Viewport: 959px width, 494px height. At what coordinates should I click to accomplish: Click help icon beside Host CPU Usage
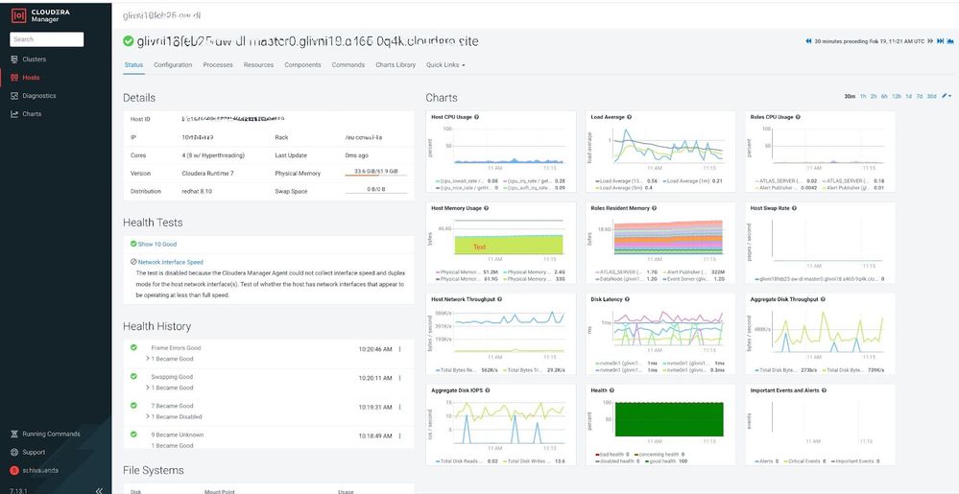pos(476,117)
